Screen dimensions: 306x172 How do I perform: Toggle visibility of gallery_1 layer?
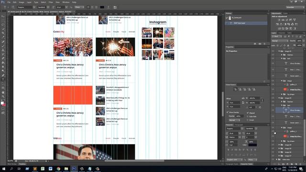273,131
